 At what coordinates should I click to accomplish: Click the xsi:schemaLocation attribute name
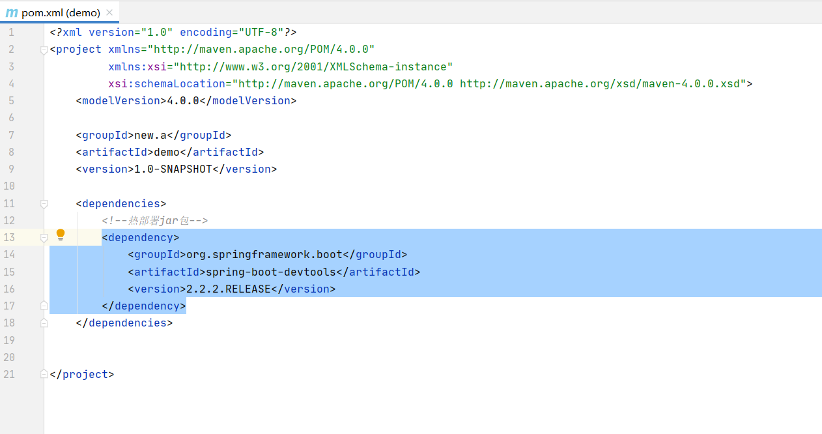click(167, 83)
